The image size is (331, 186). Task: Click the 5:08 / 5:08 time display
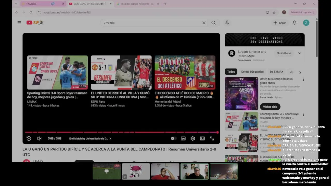point(55,138)
